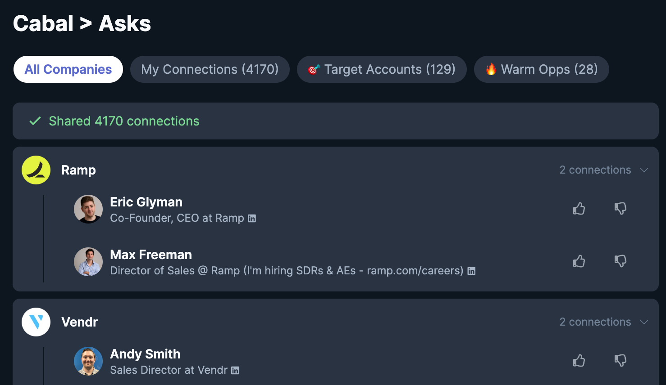This screenshot has height=385, width=666.
Task: Open Max Freeman's LinkedIn icon
Action: (471, 271)
